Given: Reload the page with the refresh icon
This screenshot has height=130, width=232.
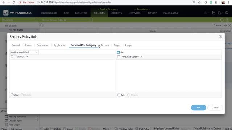Looking at the screenshot, I should click(14, 3).
